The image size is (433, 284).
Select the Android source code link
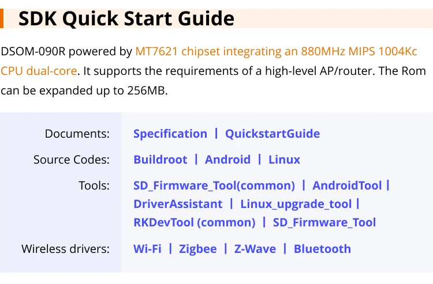click(x=227, y=160)
